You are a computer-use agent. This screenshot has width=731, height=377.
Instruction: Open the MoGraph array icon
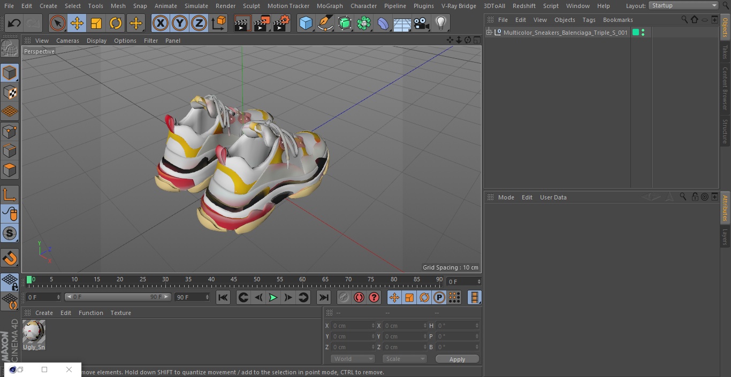tap(364, 23)
